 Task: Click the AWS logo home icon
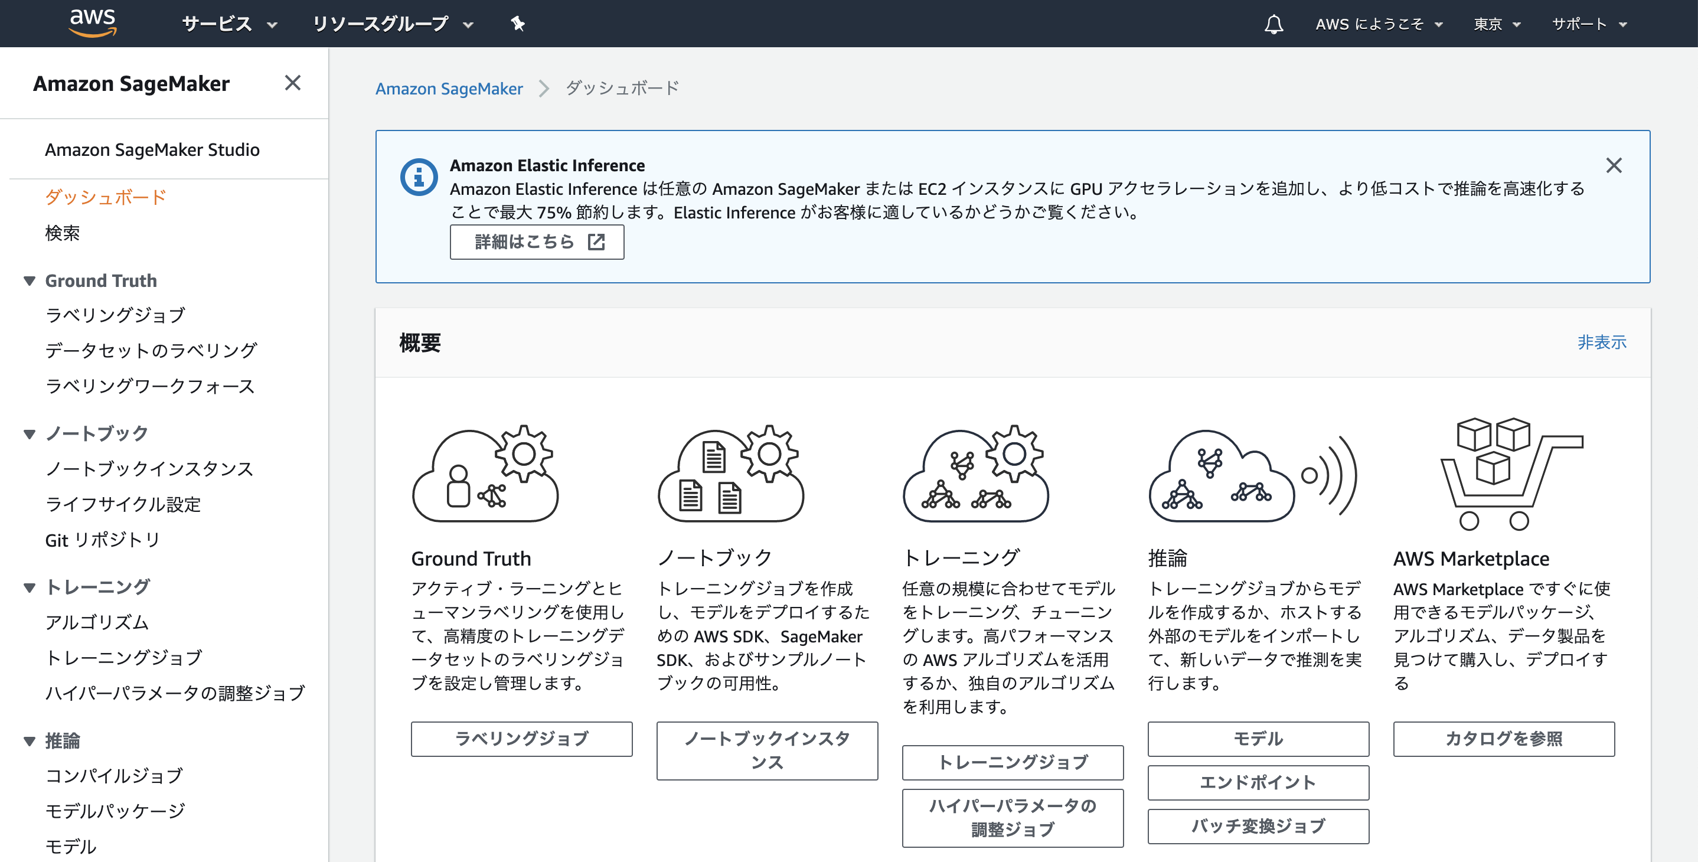tap(93, 23)
